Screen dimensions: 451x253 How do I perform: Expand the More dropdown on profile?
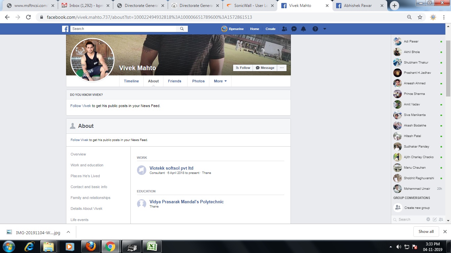(220, 81)
